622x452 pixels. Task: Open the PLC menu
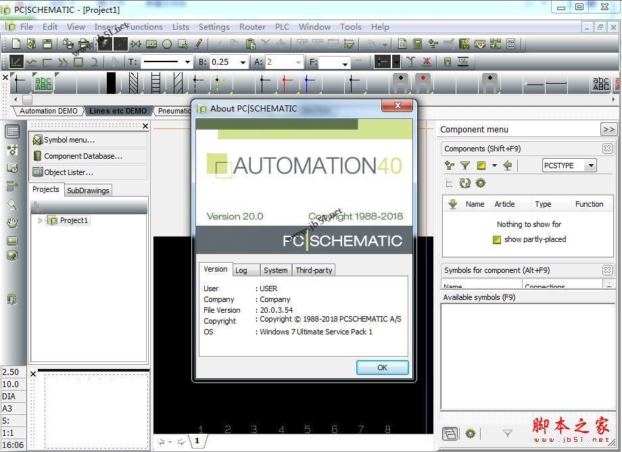pyautogui.click(x=282, y=27)
